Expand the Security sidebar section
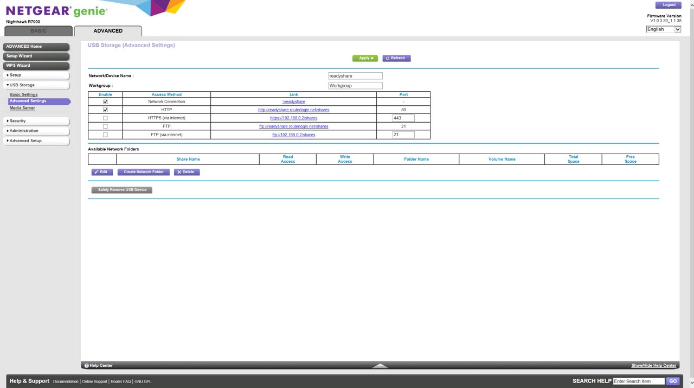The width and height of the screenshot is (694, 388). tap(36, 121)
